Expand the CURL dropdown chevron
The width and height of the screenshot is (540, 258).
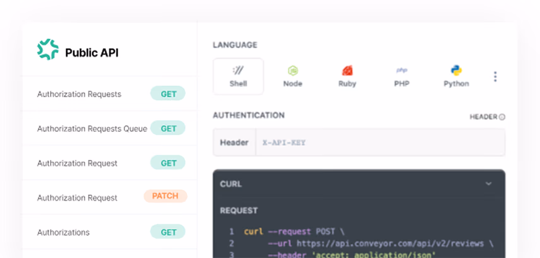pos(489,184)
